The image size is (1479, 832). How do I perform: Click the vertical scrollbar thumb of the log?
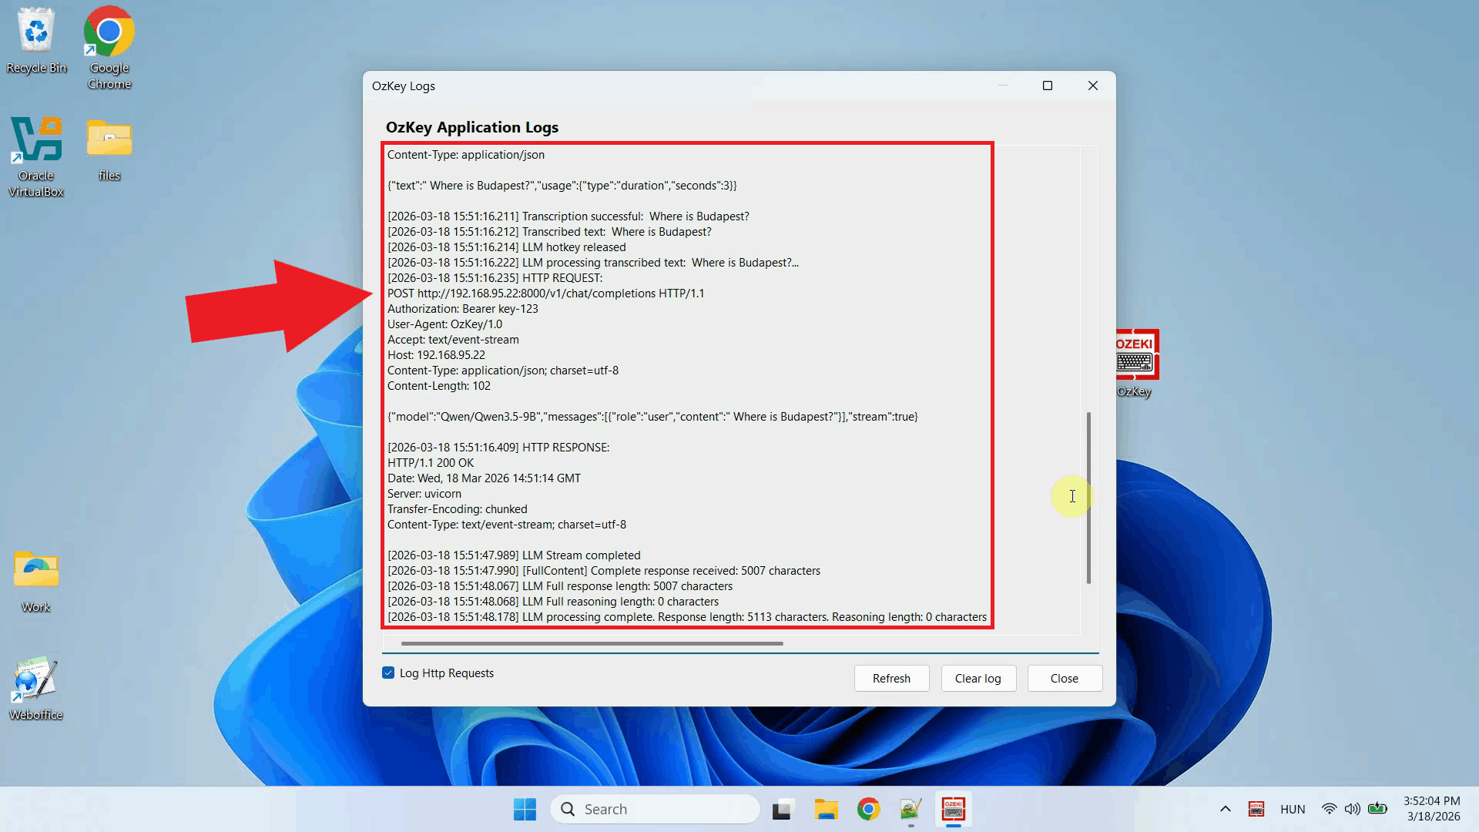[1088, 497]
